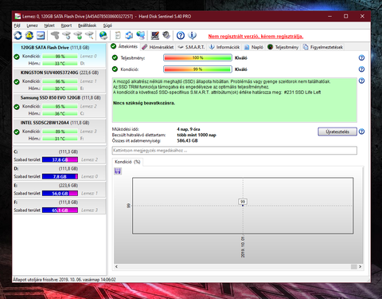Click the disk test icon with green check

tap(78, 35)
